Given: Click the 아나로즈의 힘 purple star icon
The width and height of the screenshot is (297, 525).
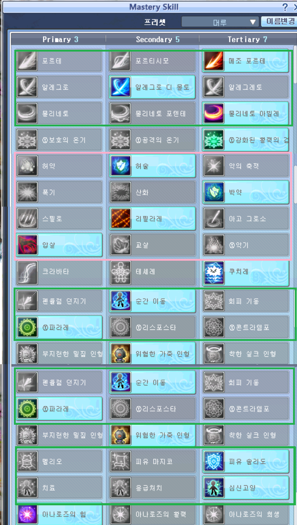Looking at the screenshot, I should click(28, 515).
